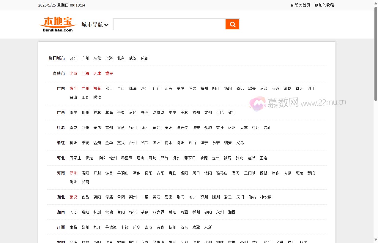Open 杭州 in the 浙江 row
378x243 pixels.
point(73,143)
